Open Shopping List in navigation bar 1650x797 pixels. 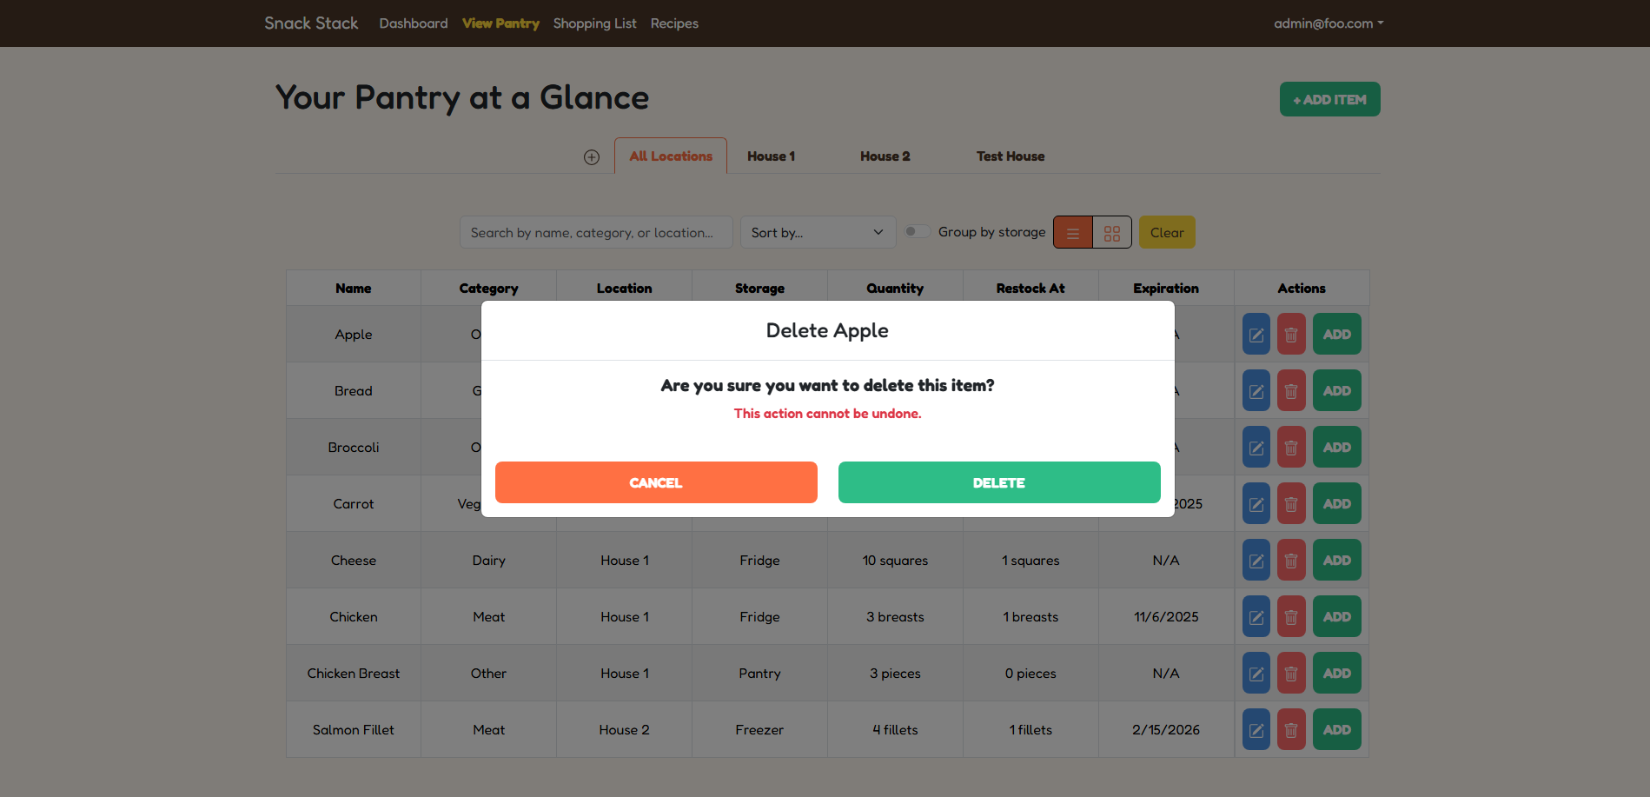[x=594, y=23]
